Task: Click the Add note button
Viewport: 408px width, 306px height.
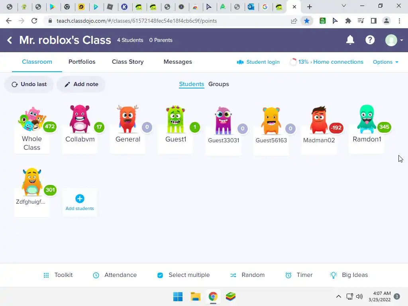Action: [x=81, y=84]
